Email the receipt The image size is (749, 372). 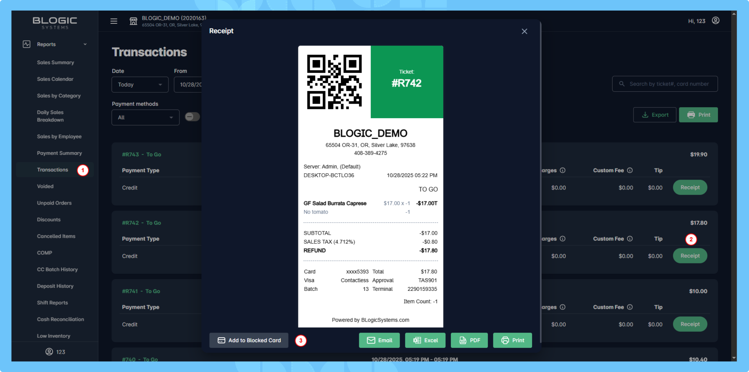click(x=379, y=340)
